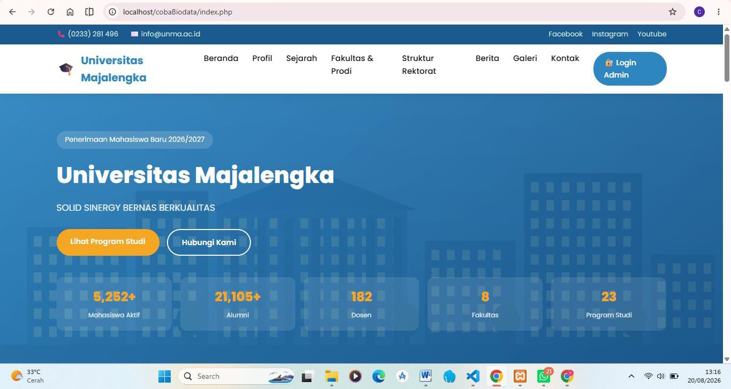Viewport: 731px width, 389px height.
Task: Reload the page with the refresh icon
Action: (x=51, y=12)
